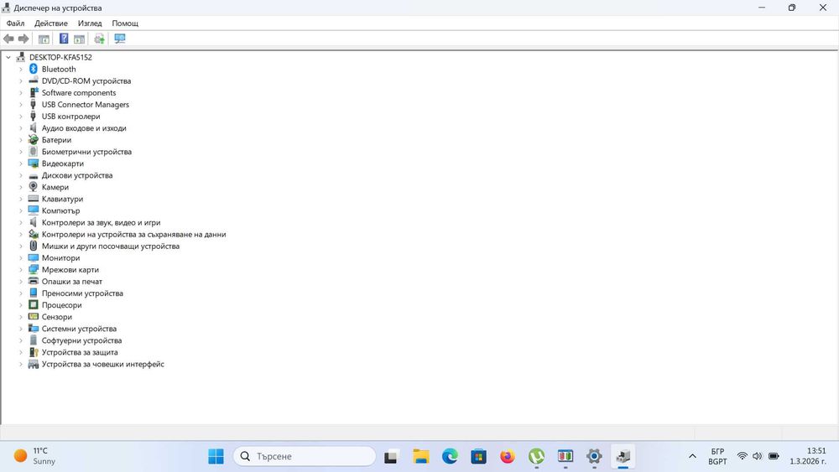Click the Биометрични устройства fingerprint icon
This screenshot has height=472, width=839.
click(x=34, y=151)
